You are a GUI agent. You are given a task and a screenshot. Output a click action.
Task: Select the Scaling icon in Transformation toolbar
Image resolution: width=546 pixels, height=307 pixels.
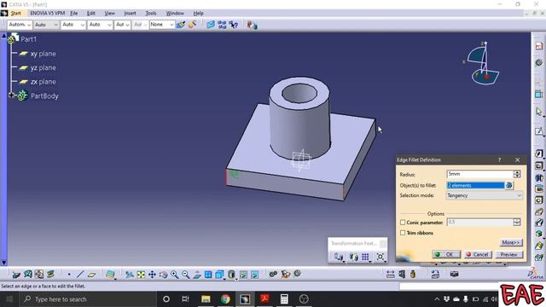pos(380,257)
